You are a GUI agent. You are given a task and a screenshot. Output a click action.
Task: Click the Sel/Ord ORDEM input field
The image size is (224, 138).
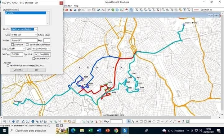click(17, 54)
